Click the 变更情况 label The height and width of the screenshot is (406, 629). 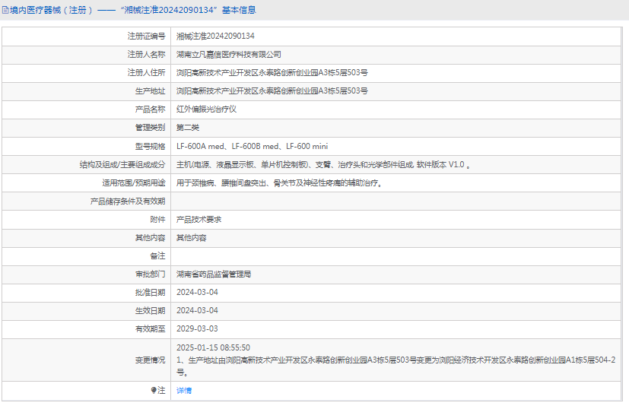point(150,360)
